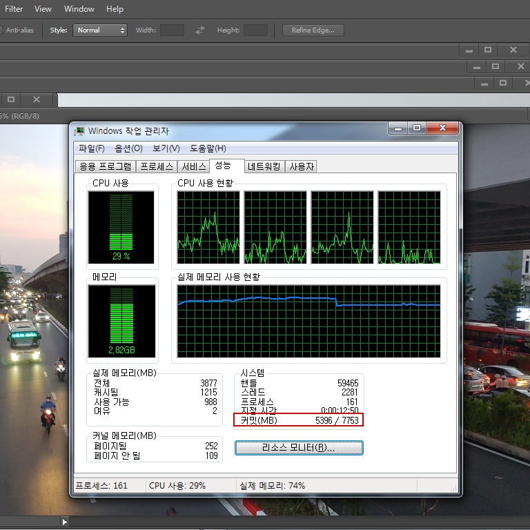Click status bar text CPU 사용: 29%

pyautogui.click(x=177, y=486)
